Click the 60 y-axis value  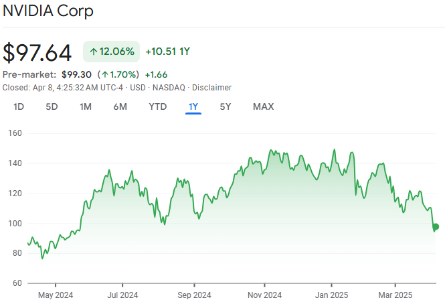click(x=17, y=283)
